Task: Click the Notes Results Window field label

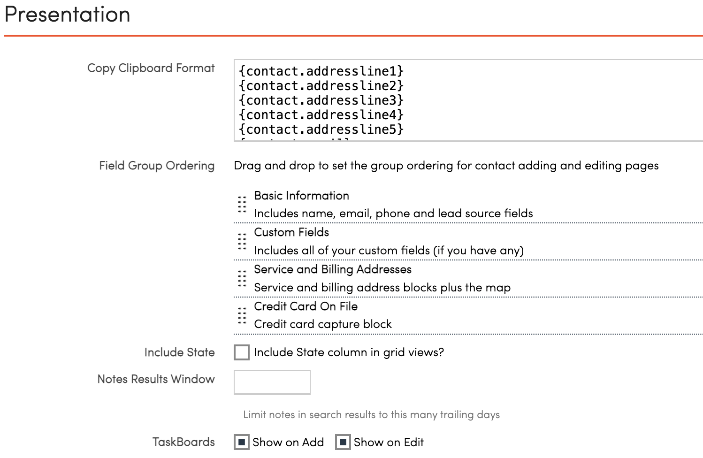Action: click(156, 379)
